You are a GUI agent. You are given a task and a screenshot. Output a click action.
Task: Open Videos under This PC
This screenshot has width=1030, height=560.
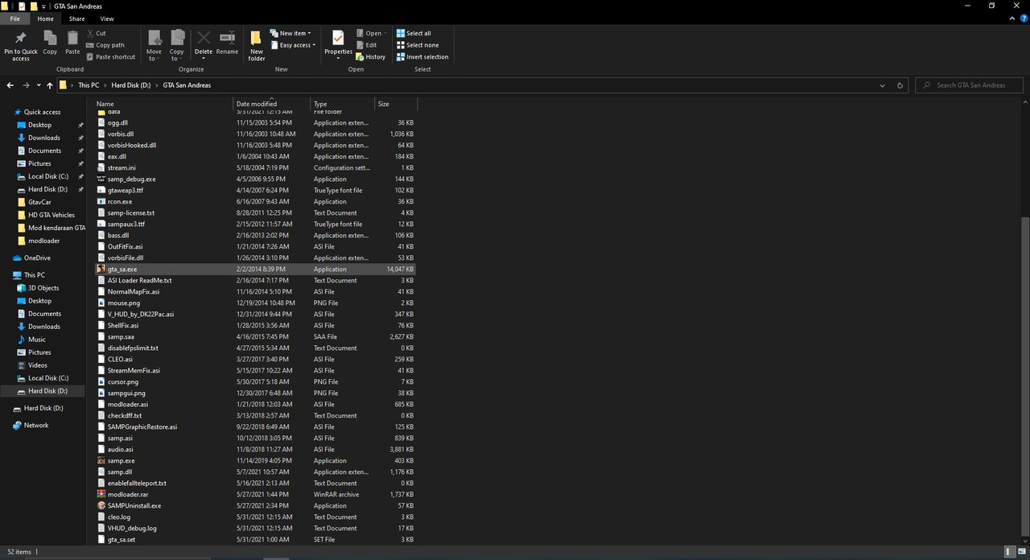pos(38,365)
